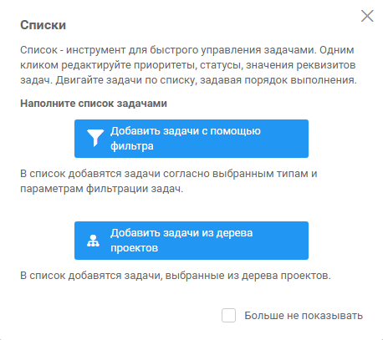
Task: Click the line кликом редактируйте приоритеты, статусы
Action: 188,65
